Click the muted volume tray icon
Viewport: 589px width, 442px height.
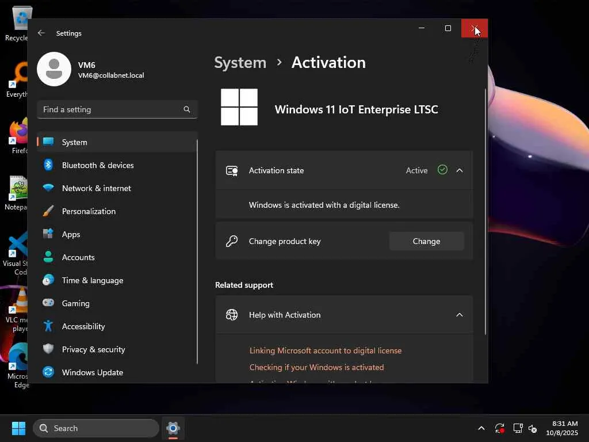(x=533, y=428)
